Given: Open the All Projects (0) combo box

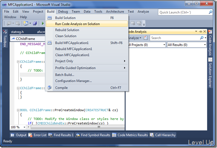Looking at the screenshot, I should coord(147,45).
